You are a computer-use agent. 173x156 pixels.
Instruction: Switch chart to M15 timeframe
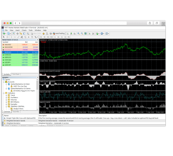pyautogui.click(x=48, y=37)
